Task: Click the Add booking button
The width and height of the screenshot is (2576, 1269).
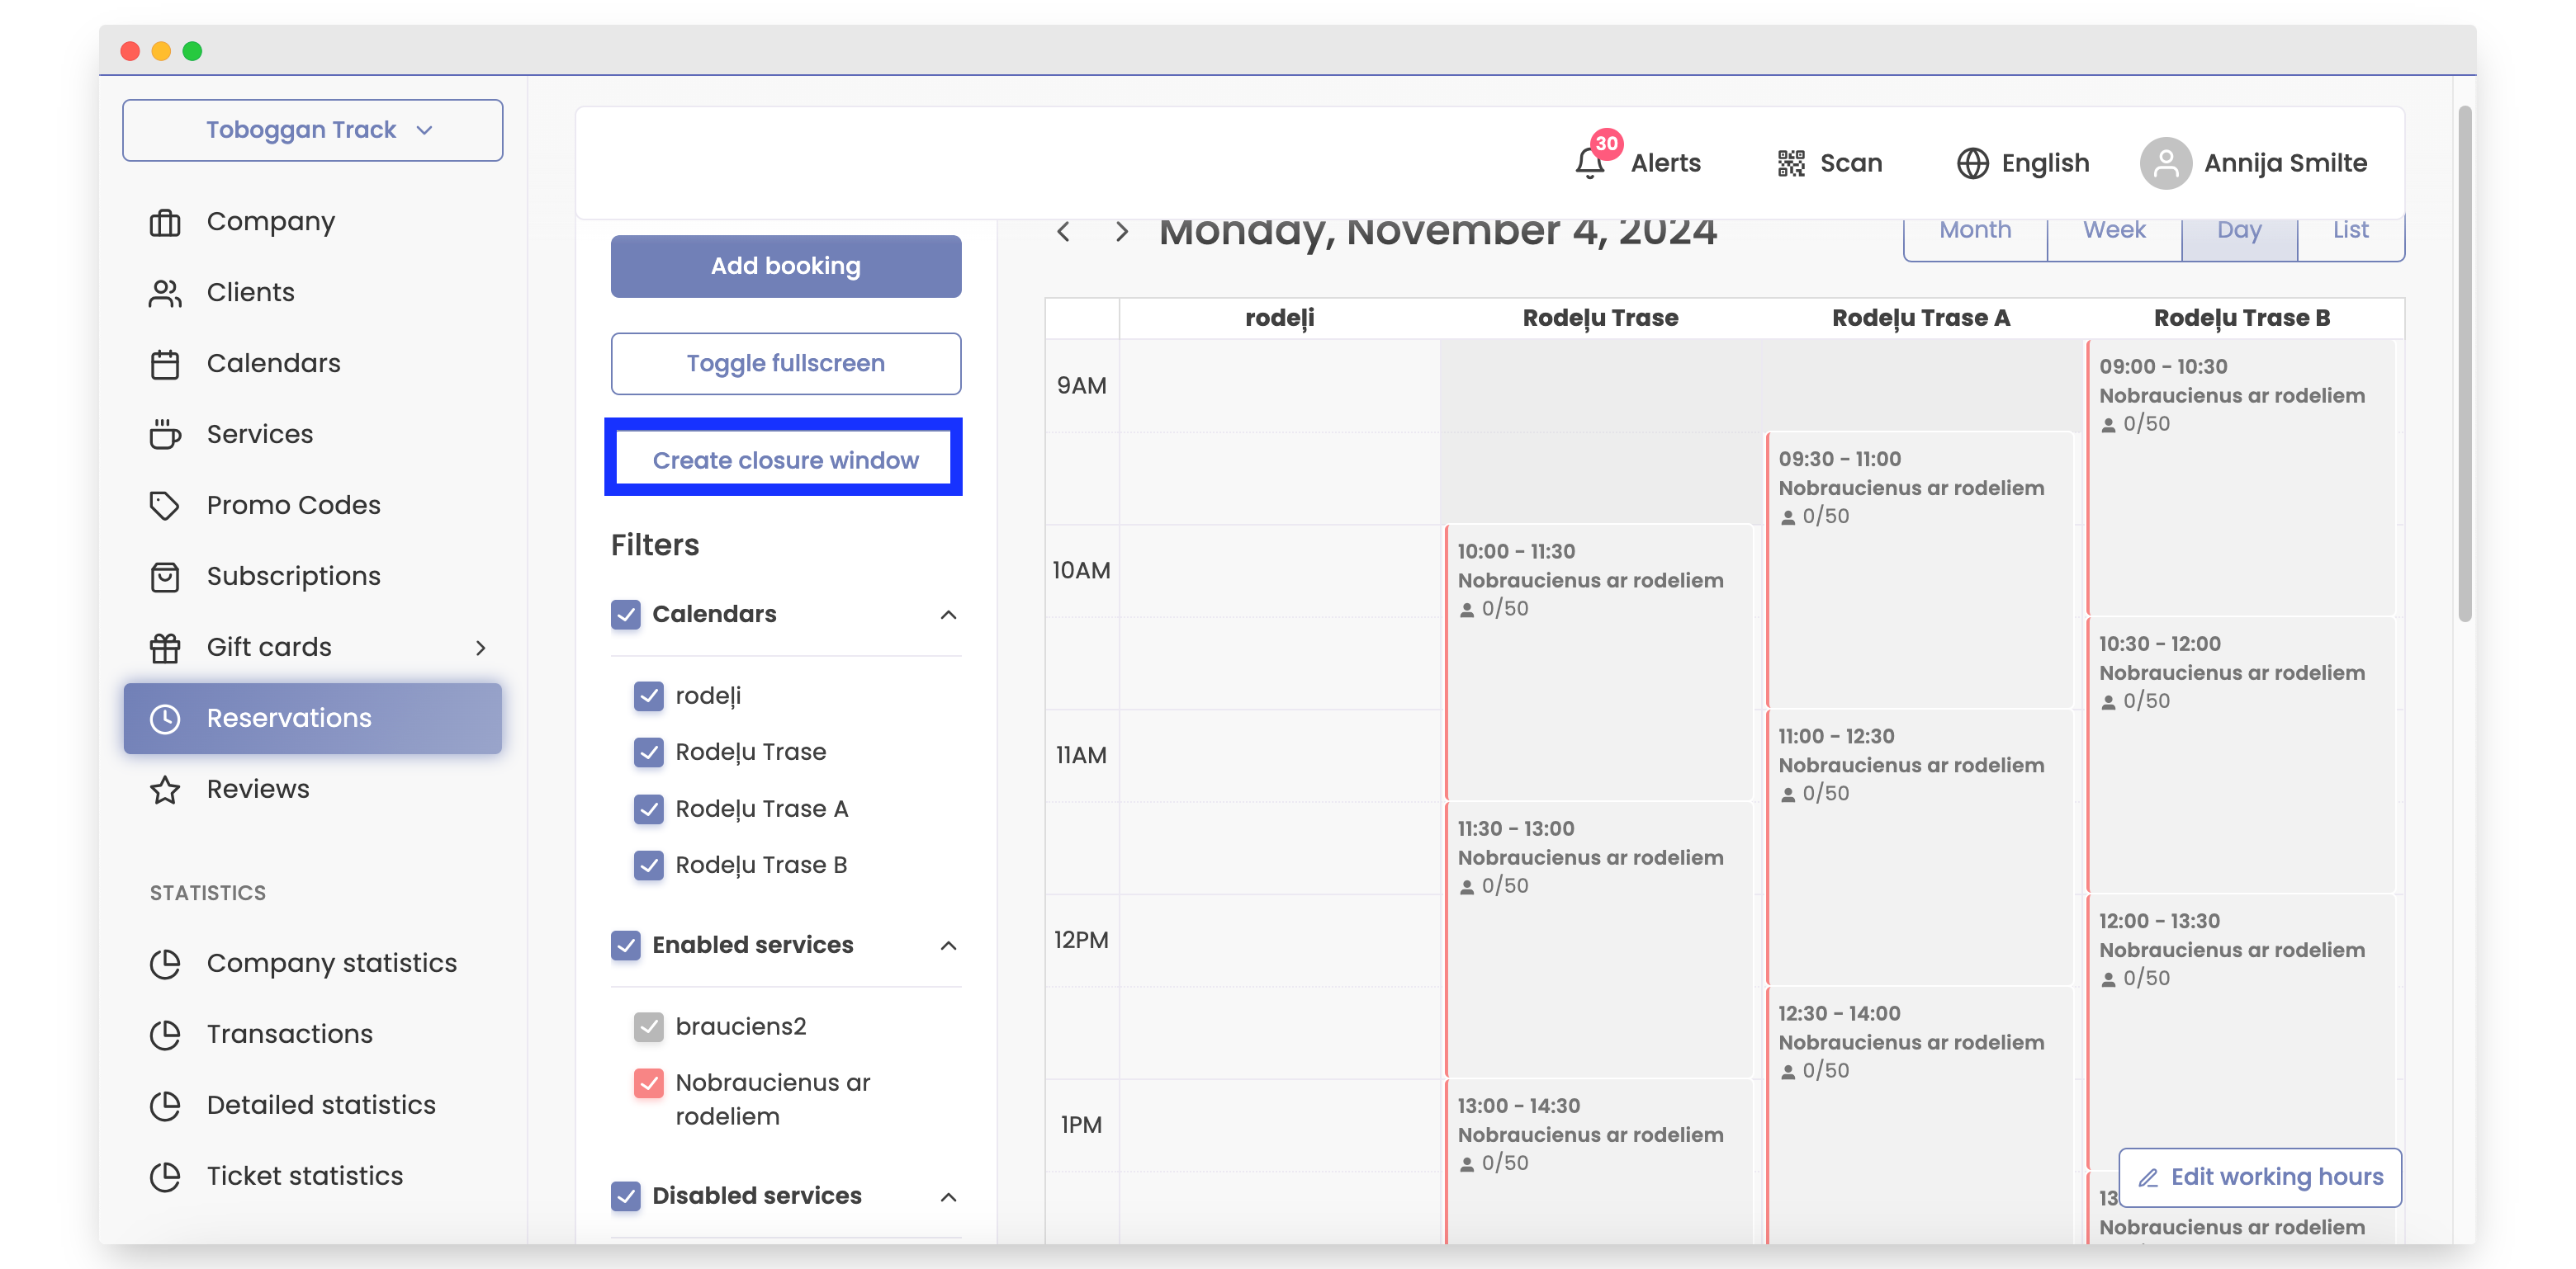Action: (785, 266)
